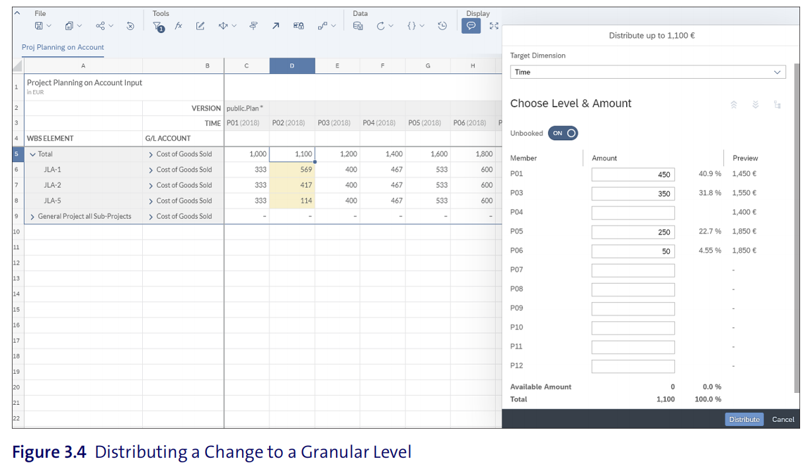Expand Cost of Goods Sold in JLA-5 row
The width and height of the screenshot is (810, 469).
(151, 200)
